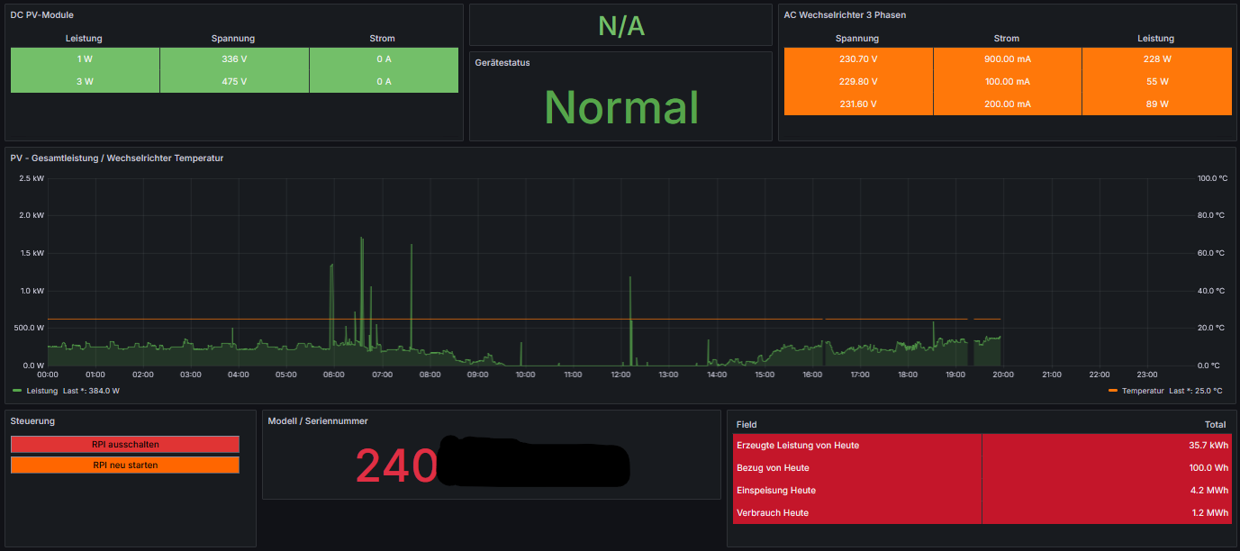Click the Total column header
Image resolution: width=1240 pixels, height=551 pixels.
[x=1215, y=424]
